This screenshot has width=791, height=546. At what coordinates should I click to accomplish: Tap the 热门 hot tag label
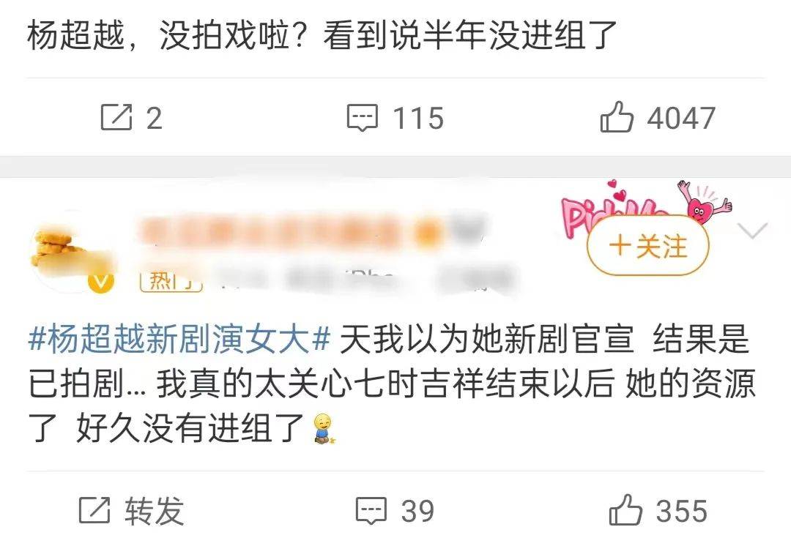pyautogui.click(x=171, y=280)
